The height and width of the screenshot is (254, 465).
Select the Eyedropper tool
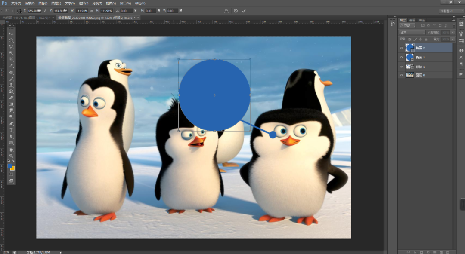(x=11, y=66)
